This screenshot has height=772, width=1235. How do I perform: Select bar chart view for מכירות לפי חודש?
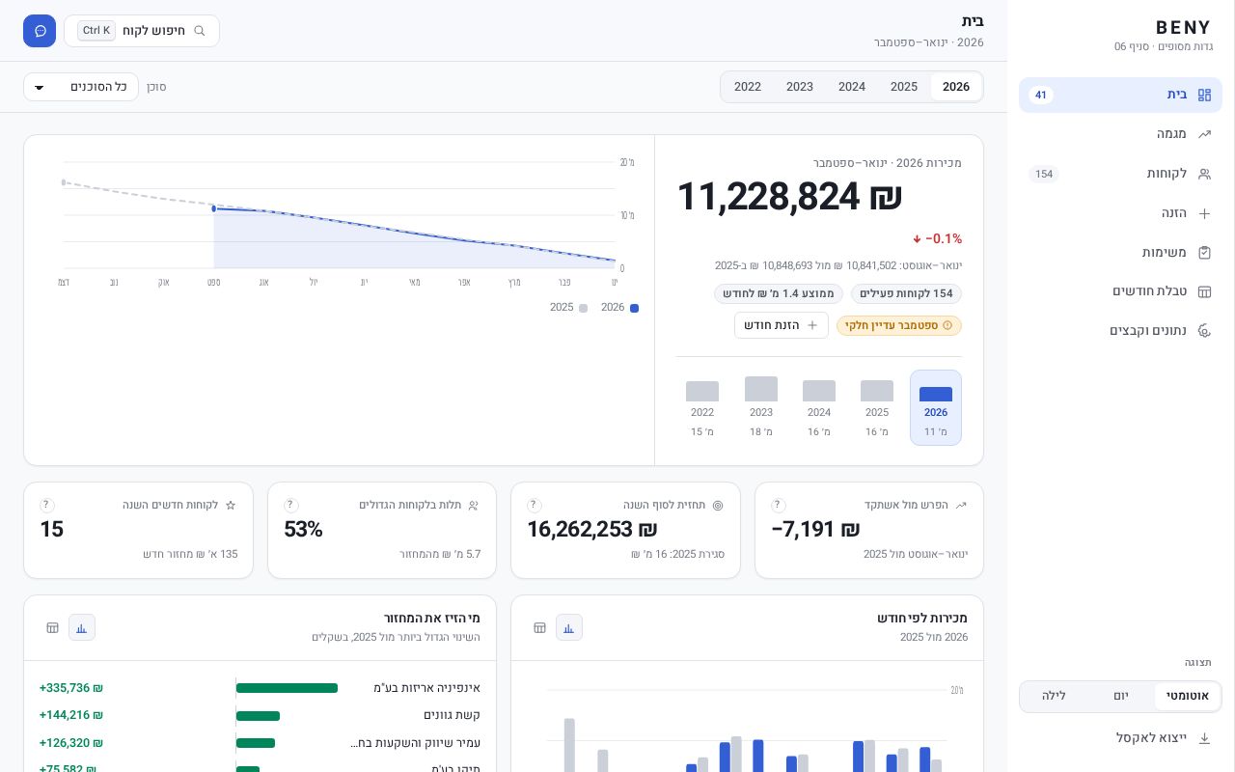point(569,627)
